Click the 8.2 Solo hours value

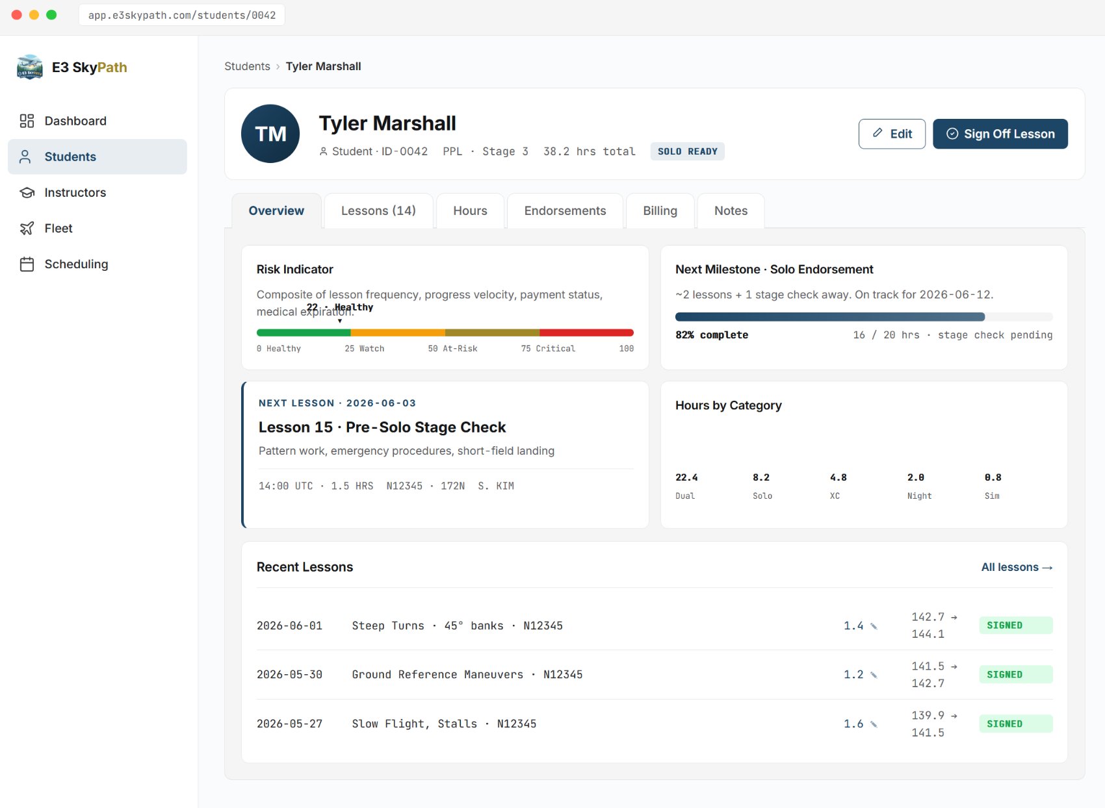click(761, 477)
